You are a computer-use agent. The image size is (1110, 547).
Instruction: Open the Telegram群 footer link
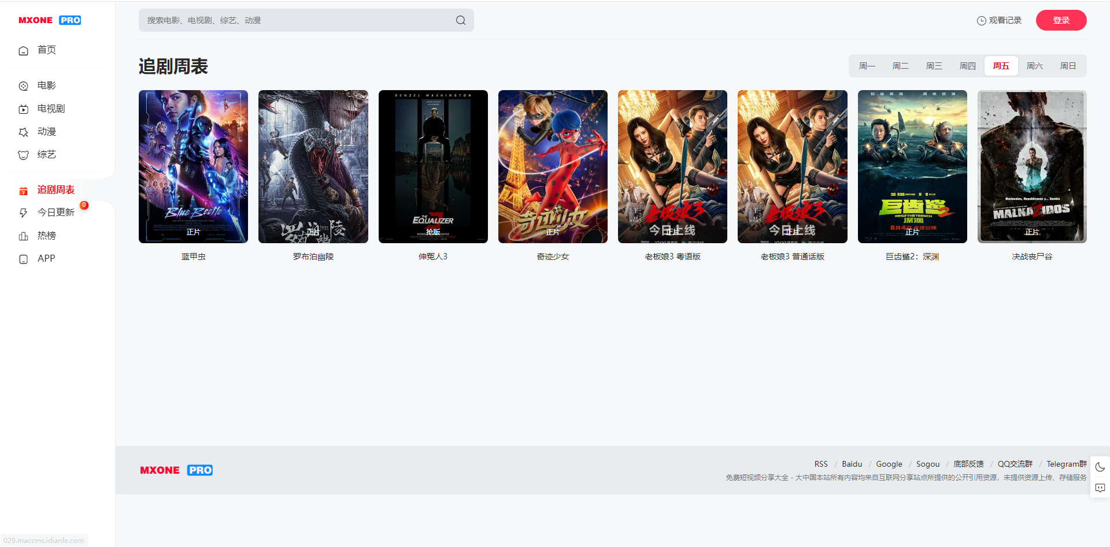(x=1066, y=464)
